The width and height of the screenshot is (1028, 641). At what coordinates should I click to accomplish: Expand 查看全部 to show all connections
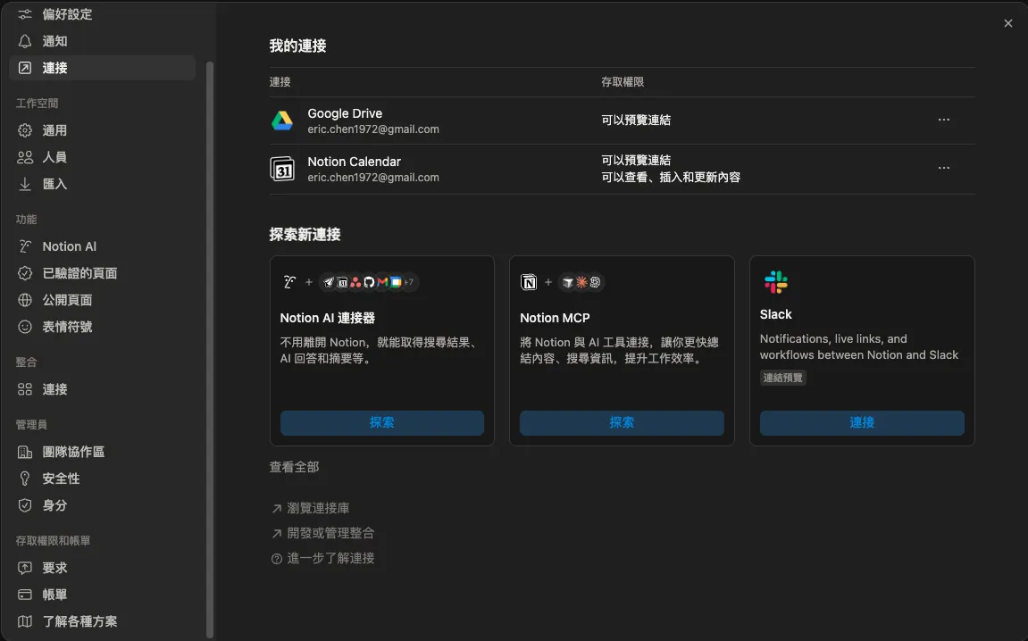[294, 467]
